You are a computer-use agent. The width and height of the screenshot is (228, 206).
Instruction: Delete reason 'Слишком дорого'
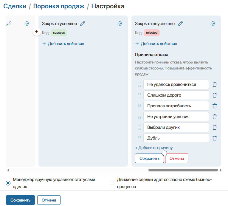tap(215, 95)
